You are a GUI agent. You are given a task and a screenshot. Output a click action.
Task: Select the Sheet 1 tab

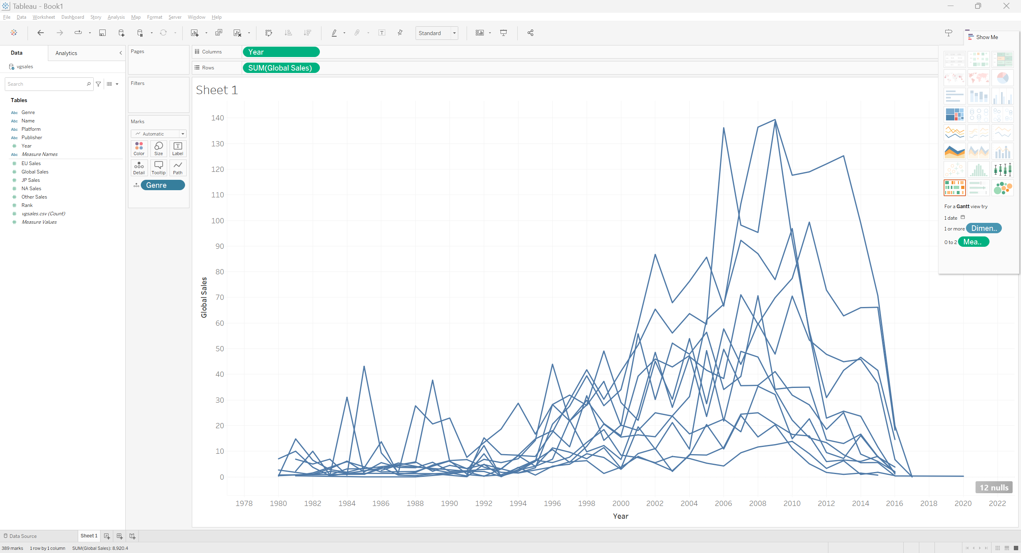point(89,536)
